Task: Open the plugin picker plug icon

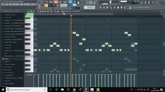Action: (x=121, y=7)
